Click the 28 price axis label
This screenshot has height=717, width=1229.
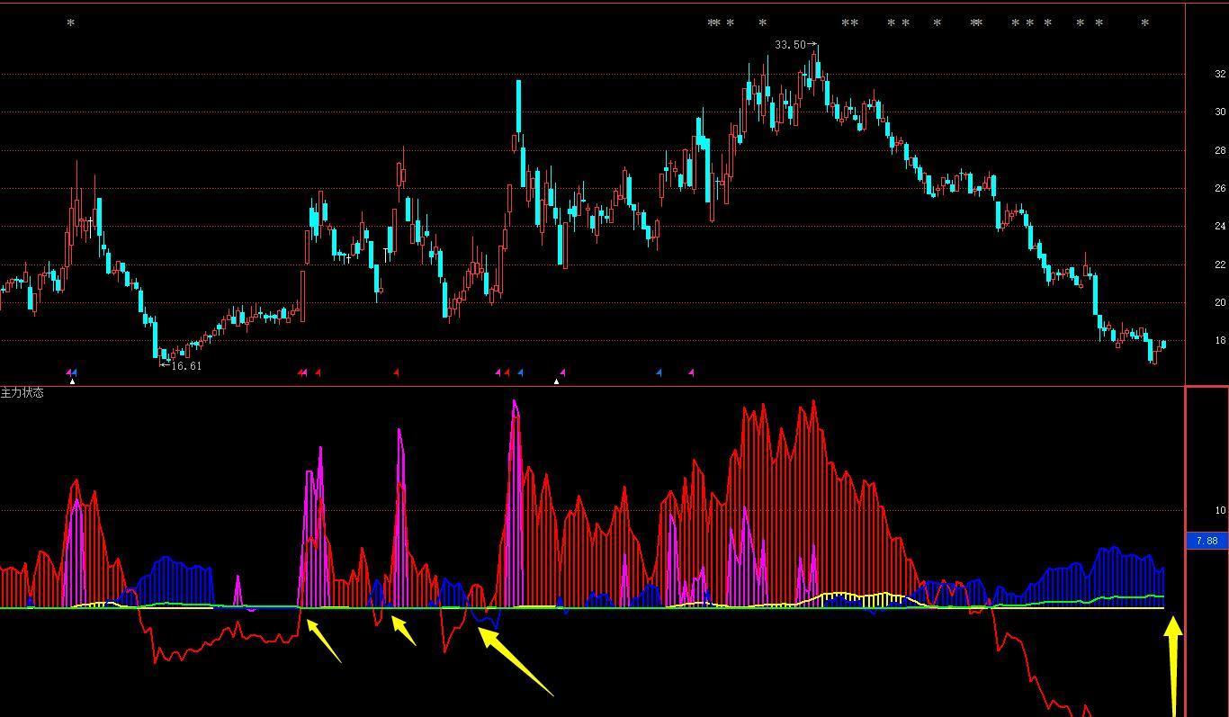click(1220, 150)
